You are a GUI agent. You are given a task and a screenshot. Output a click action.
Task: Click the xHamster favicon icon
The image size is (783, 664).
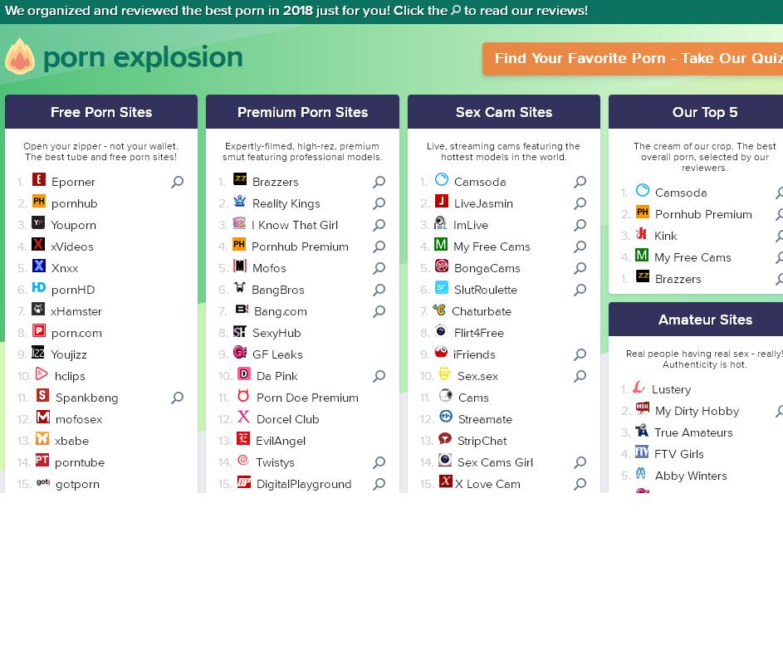(x=38, y=310)
